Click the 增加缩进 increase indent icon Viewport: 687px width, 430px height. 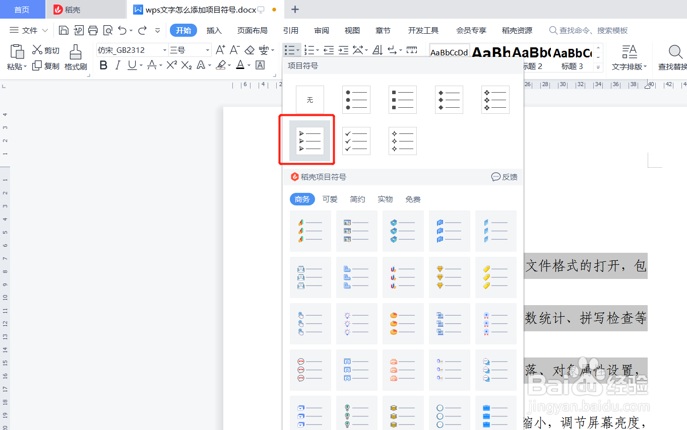coord(344,50)
